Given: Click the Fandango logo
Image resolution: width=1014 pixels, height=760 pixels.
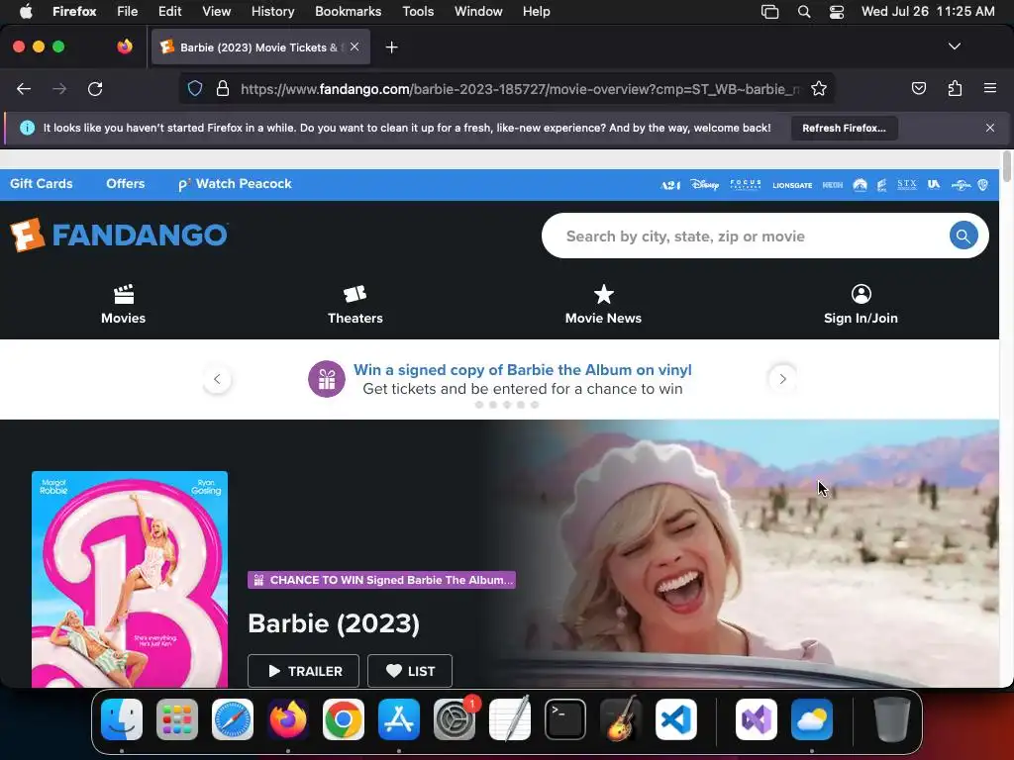Looking at the screenshot, I should click(119, 235).
